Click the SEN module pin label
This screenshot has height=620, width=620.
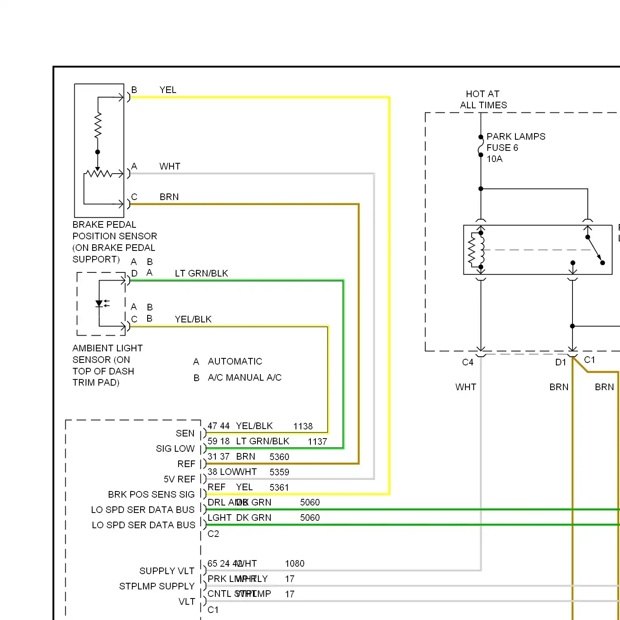click(185, 433)
